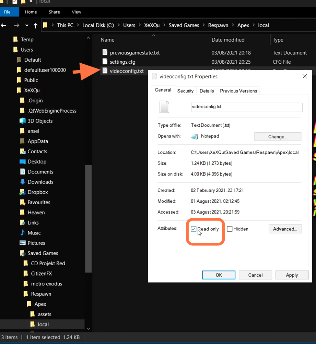Open Advanced... attributes dialog
Image resolution: width=316 pixels, height=344 pixels.
pyautogui.click(x=285, y=229)
